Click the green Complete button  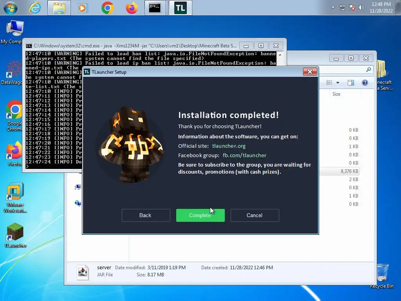coord(200,215)
